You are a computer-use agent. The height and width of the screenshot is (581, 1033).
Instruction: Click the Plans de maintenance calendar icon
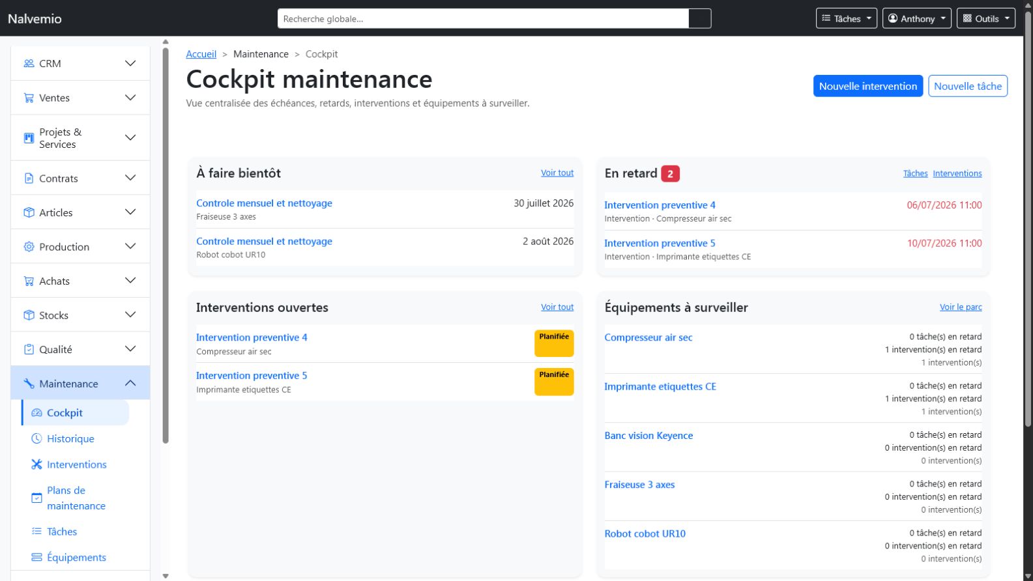click(x=36, y=498)
